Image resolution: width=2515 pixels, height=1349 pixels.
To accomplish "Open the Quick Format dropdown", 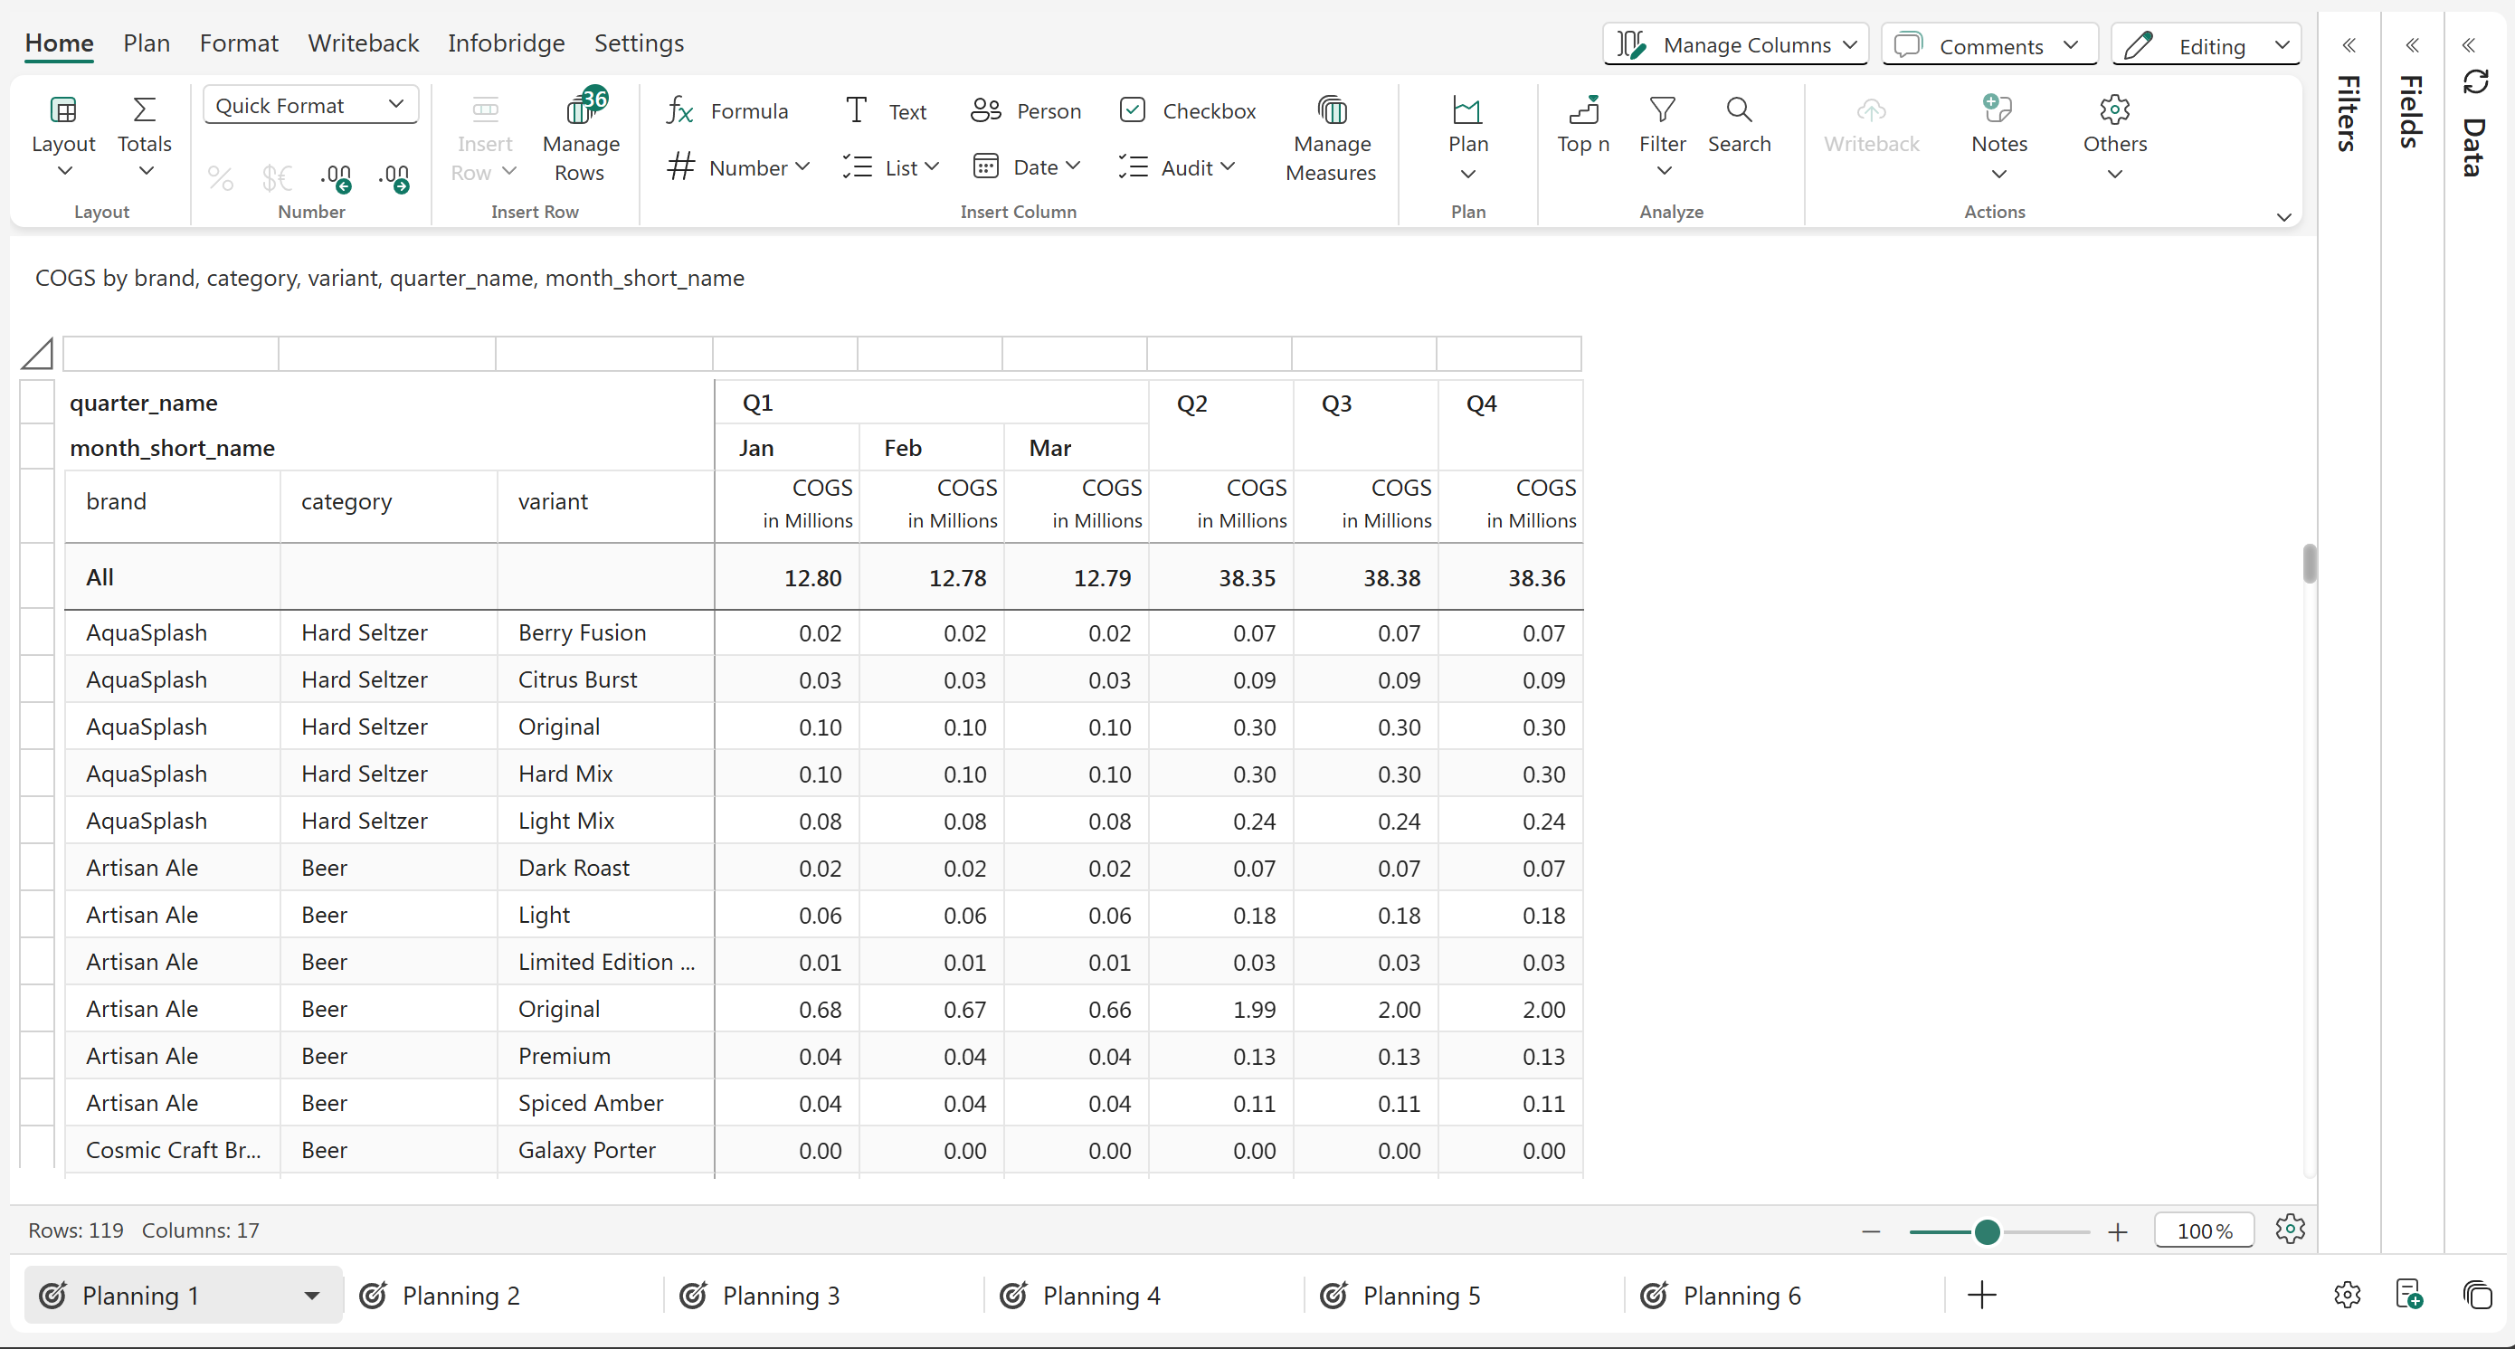I will [x=309, y=104].
